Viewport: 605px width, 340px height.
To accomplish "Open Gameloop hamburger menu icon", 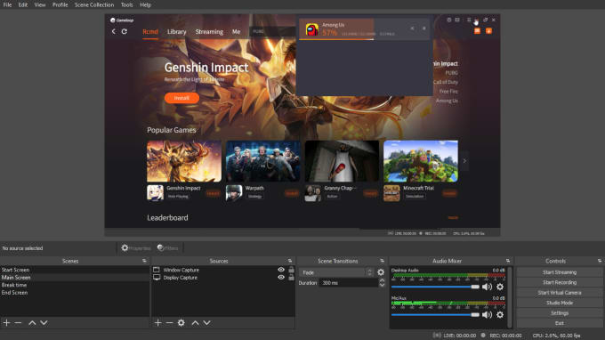I will [469, 20].
